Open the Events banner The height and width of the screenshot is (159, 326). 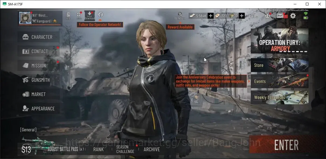click(x=280, y=81)
